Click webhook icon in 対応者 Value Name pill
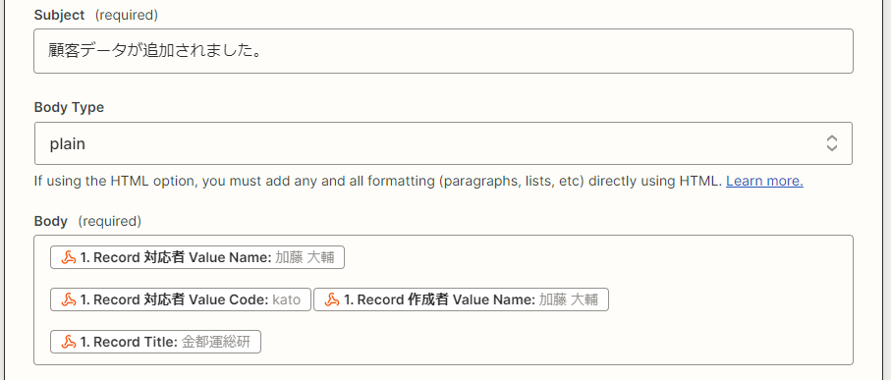This screenshot has width=891, height=380. [x=69, y=258]
